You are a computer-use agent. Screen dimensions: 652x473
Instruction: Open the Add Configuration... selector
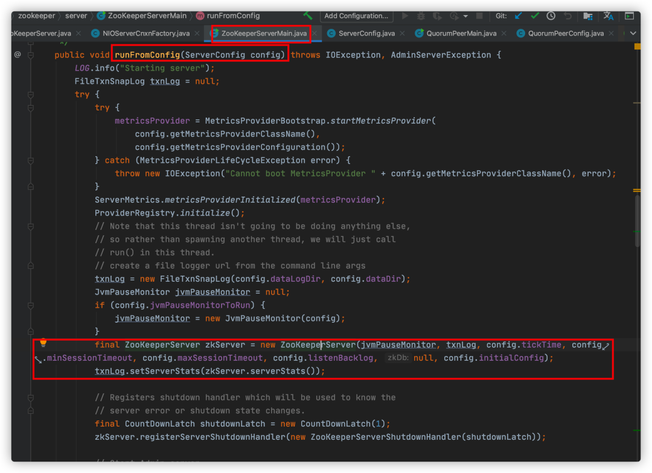pos(356,16)
